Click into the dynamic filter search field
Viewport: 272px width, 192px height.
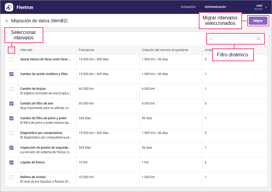pyautogui.click(x=232, y=39)
